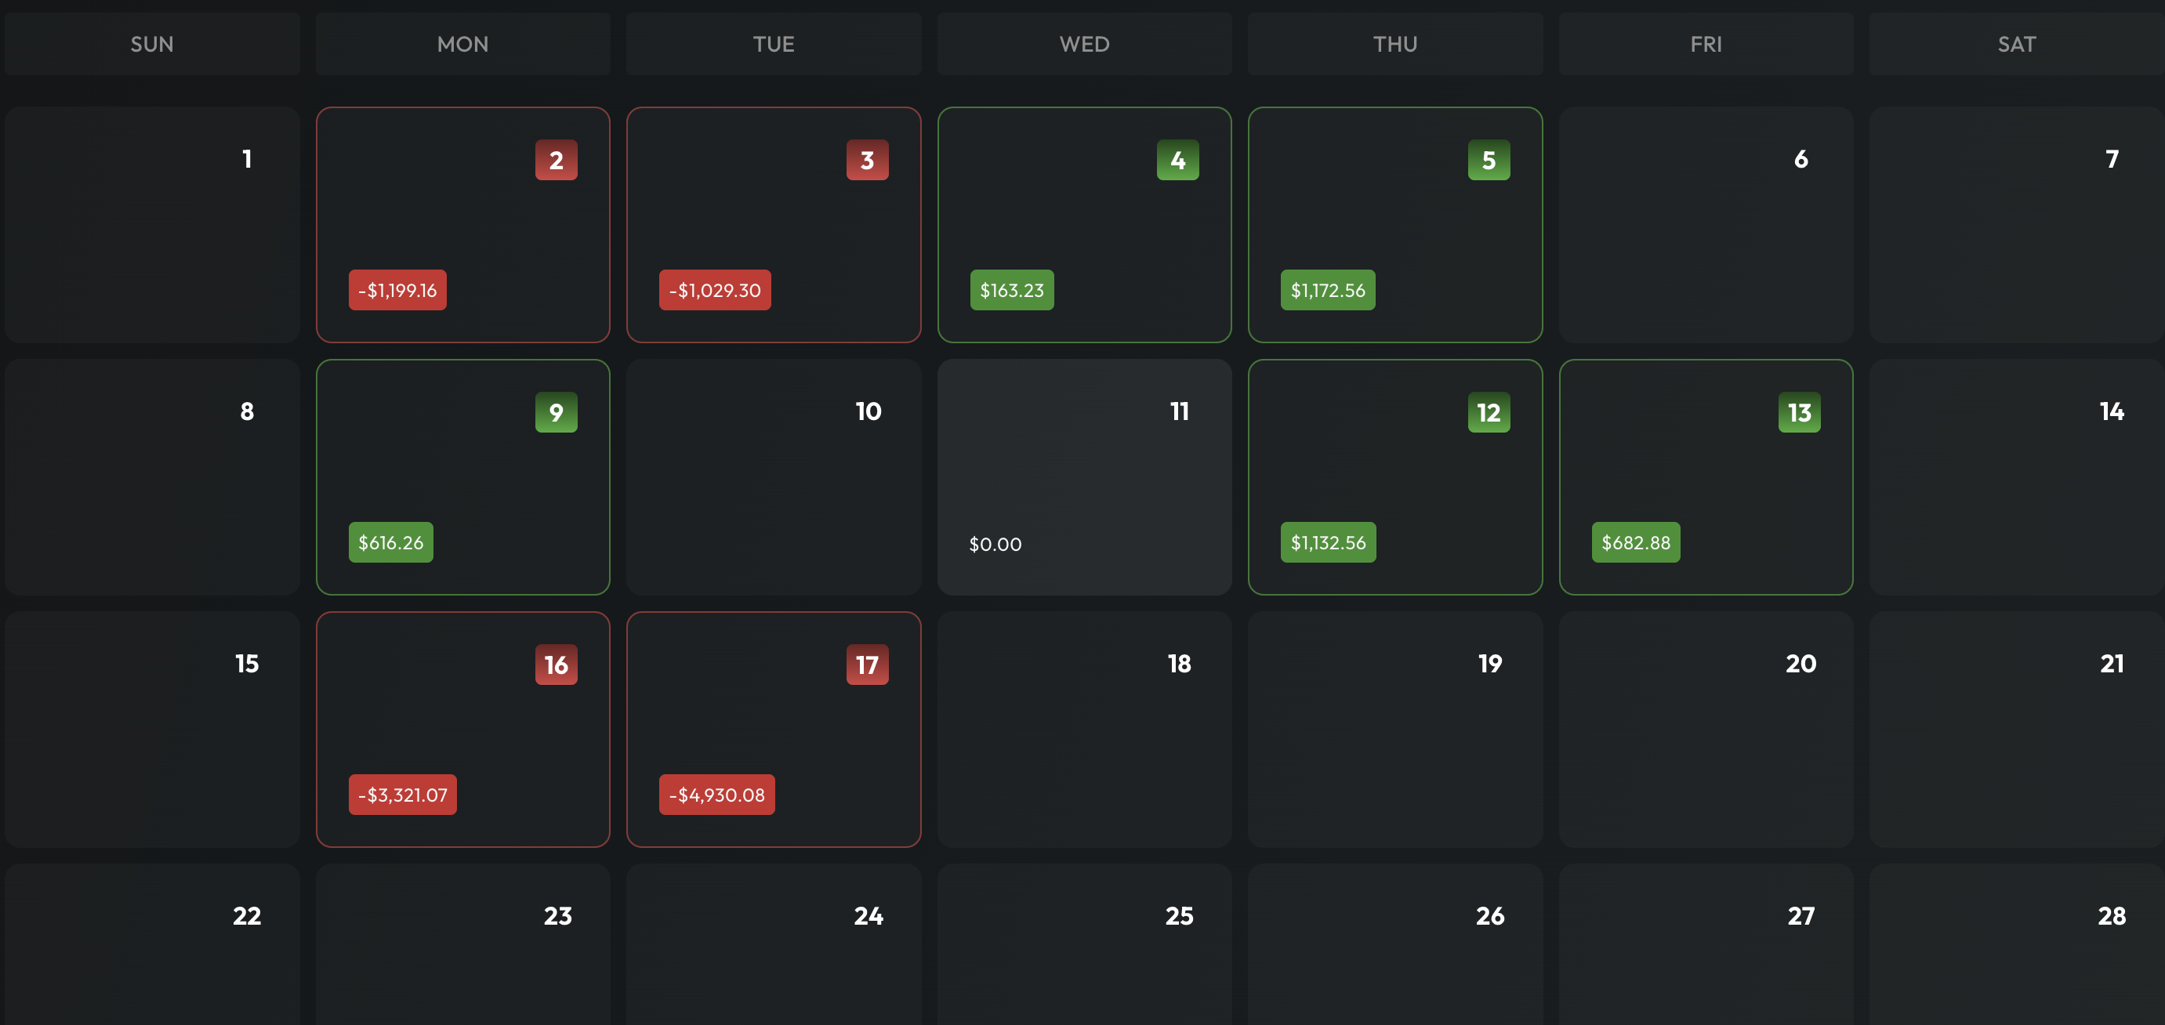2165x1025 pixels.
Task: Select the $682.88 profit amount
Action: 1636,543
